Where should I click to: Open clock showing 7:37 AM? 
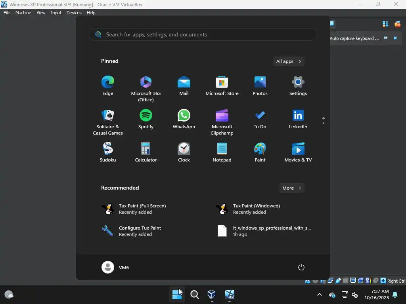(x=377, y=294)
